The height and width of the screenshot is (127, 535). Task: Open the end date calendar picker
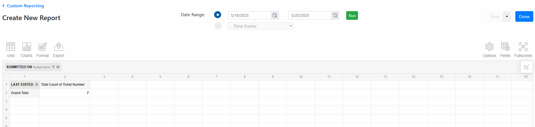335,15
